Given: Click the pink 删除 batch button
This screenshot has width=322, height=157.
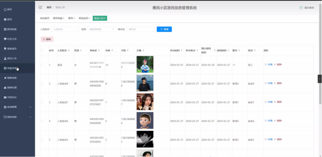Looking at the screenshot, I should tap(47, 39).
